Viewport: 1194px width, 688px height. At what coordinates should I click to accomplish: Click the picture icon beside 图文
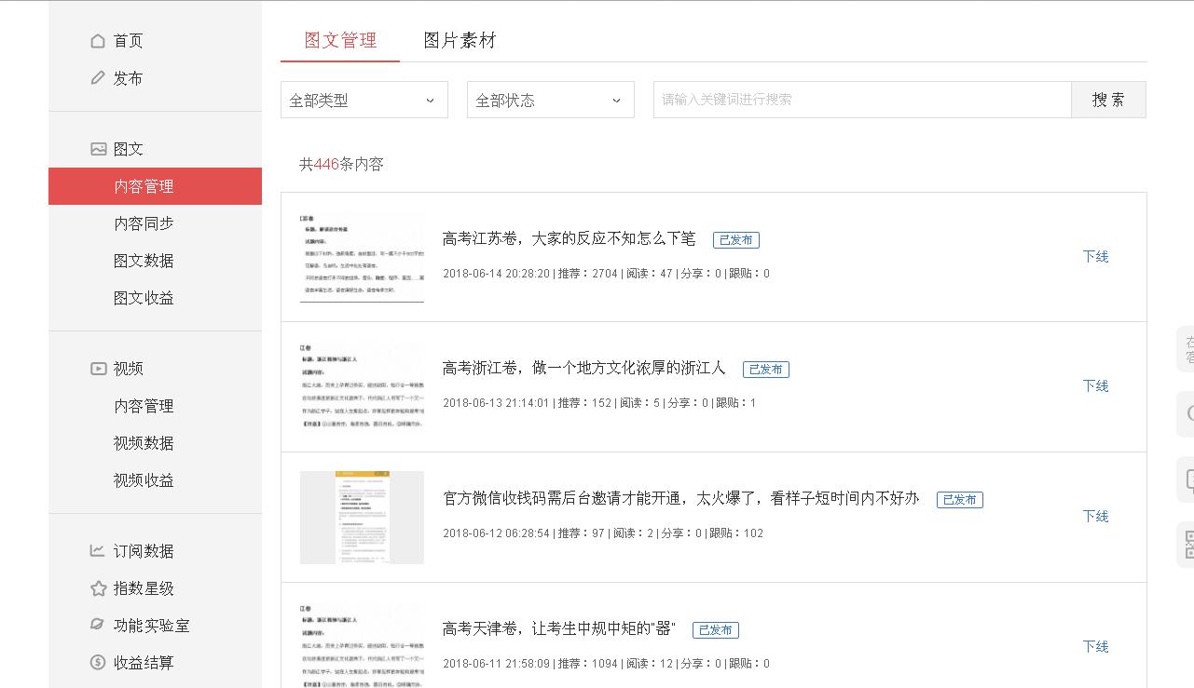coord(99,148)
